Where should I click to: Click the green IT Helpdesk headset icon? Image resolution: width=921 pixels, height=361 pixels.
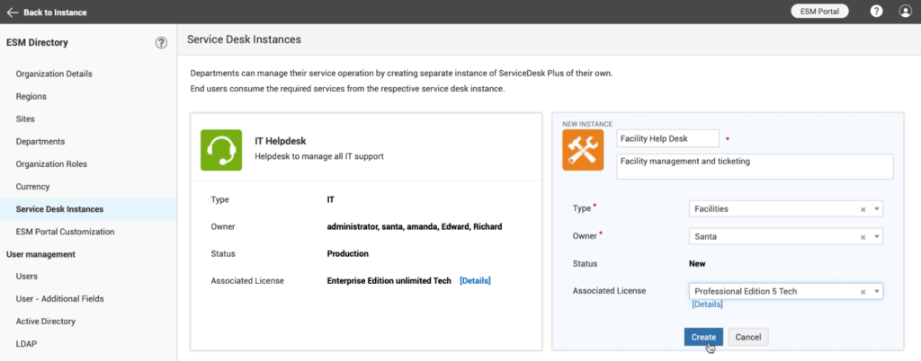(x=221, y=150)
